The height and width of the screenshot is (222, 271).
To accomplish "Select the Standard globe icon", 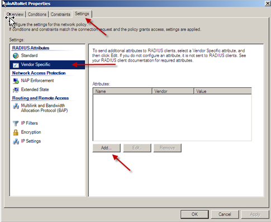I will coord(16,56).
